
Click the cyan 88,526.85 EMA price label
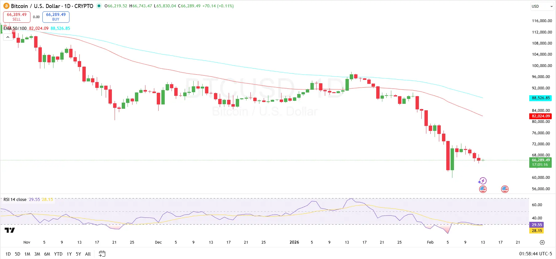540,98
